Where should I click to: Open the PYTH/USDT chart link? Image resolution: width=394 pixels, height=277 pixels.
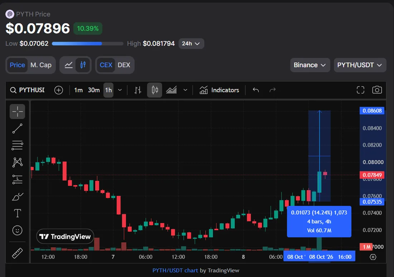coord(175,271)
